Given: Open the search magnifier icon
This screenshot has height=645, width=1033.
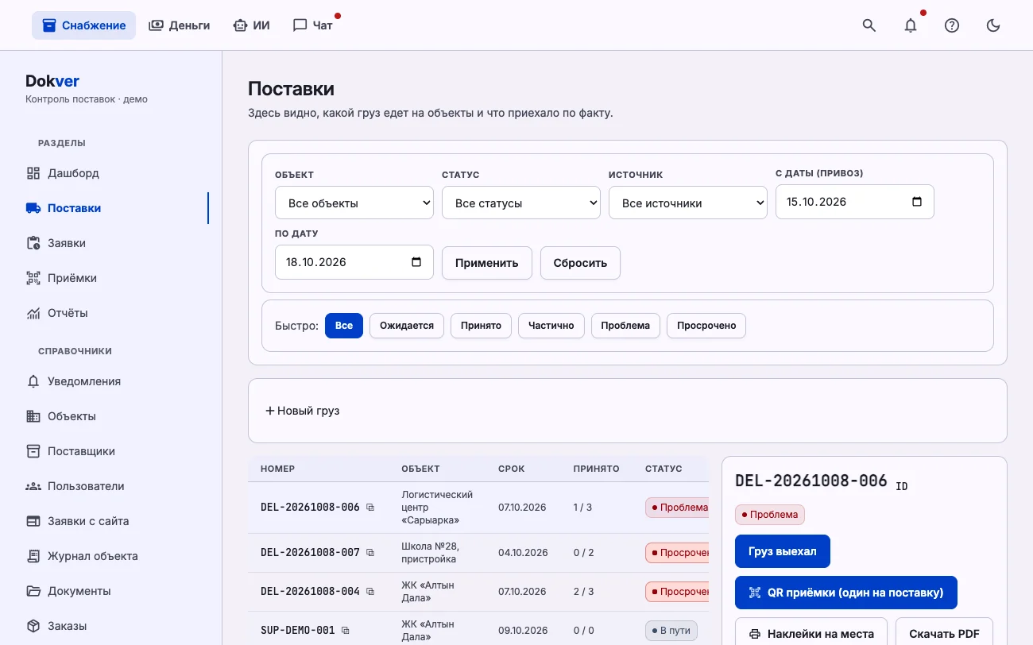Looking at the screenshot, I should [869, 25].
